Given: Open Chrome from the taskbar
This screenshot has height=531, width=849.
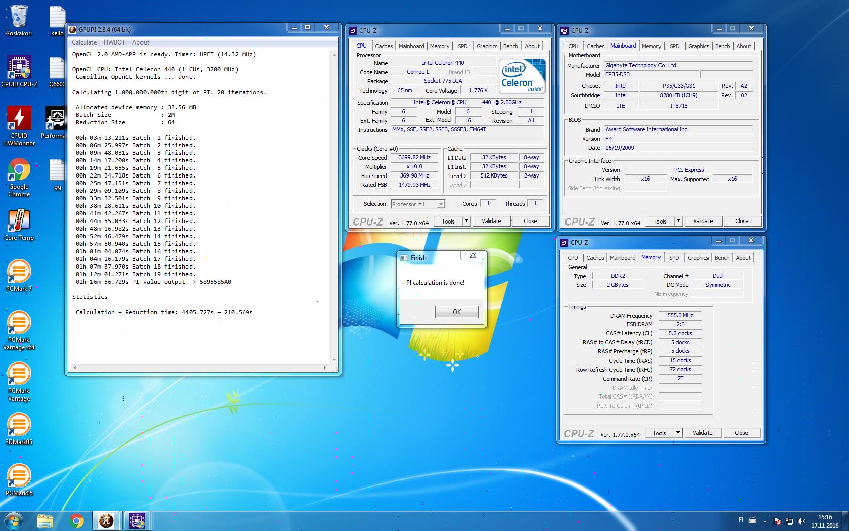Looking at the screenshot, I should [x=76, y=521].
